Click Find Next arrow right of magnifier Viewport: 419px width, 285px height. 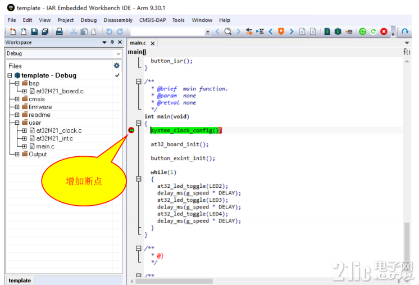pos(238,31)
